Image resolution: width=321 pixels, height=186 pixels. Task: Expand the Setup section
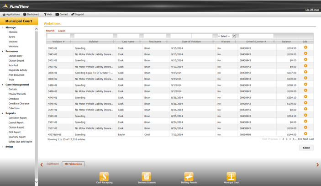coord(2,147)
